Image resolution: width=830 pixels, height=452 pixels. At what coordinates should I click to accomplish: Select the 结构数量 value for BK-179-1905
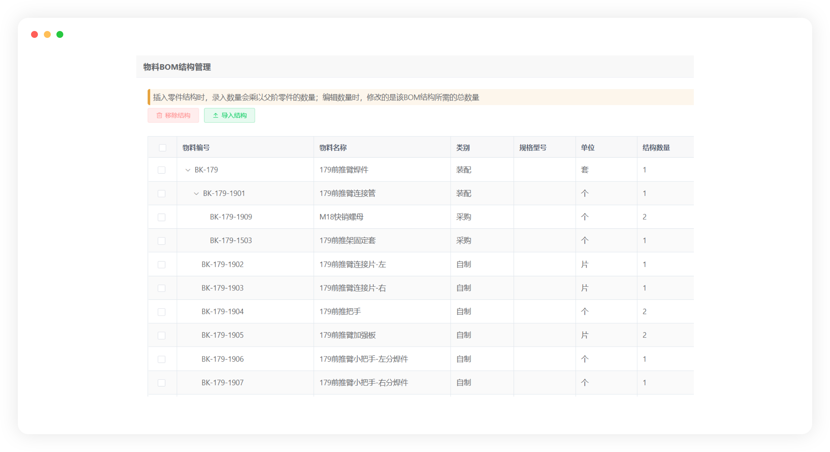(645, 335)
